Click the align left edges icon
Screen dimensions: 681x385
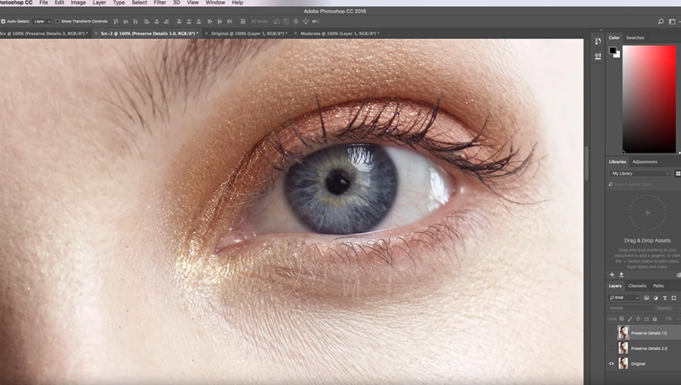click(147, 21)
